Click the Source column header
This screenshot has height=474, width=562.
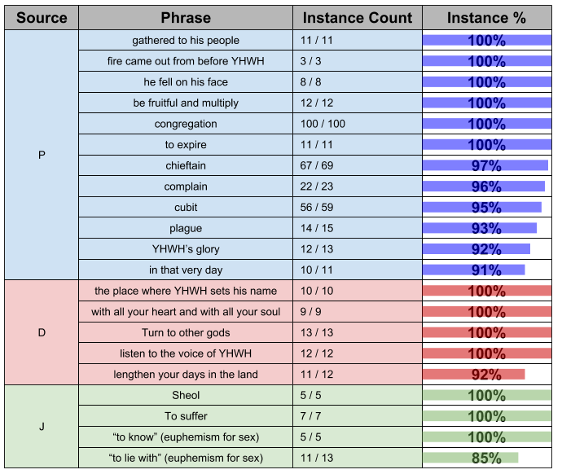click(42, 17)
